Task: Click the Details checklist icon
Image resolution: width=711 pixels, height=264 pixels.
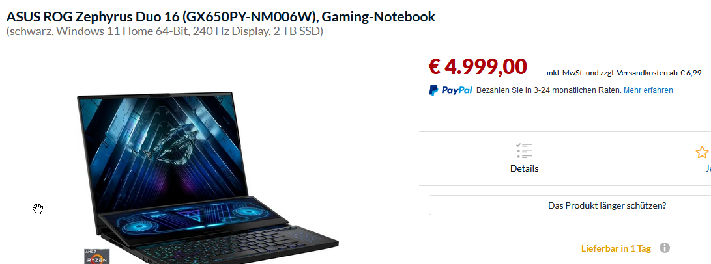Action: [x=524, y=151]
